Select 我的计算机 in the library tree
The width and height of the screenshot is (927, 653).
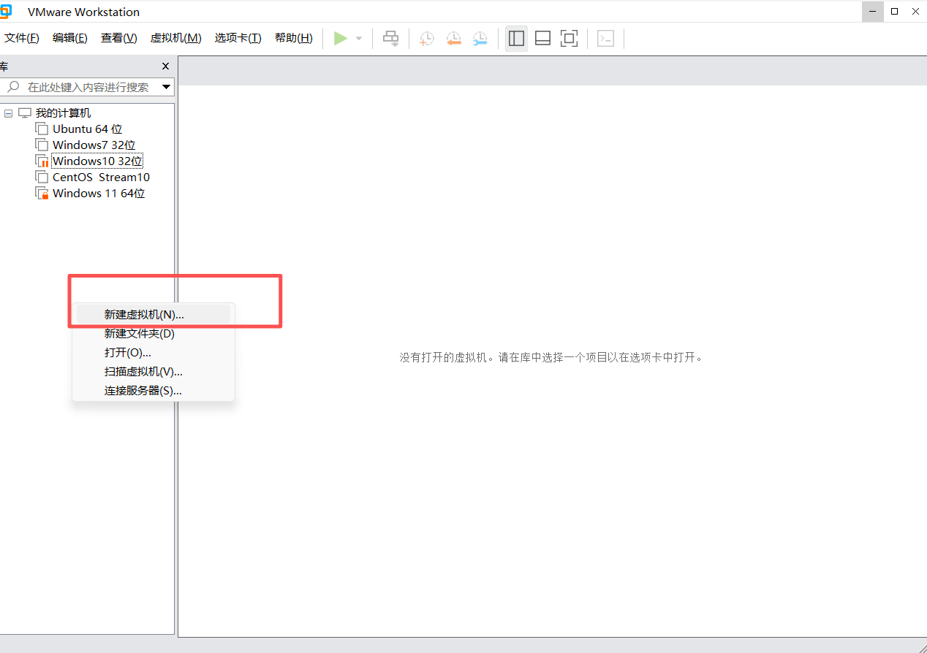pyautogui.click(x=64, y=113)
